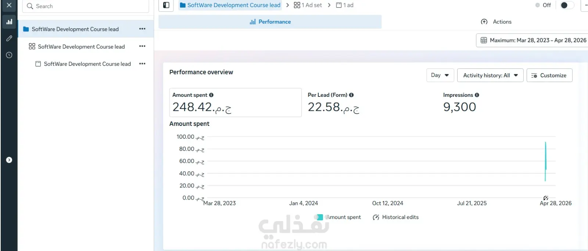This screenshot has height=251, width=588.
Task: Click the calendar grid icon in date range
Action: click(x=484, y=40)
